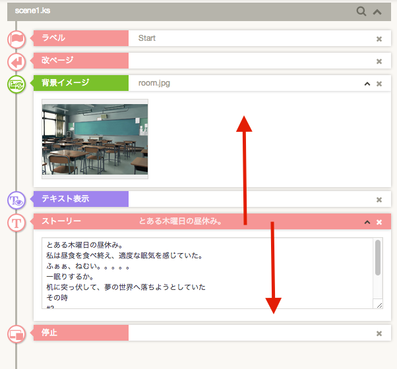Remove the ラベル Start row
This screenshot has height=369, width=397.
(379, 39)
